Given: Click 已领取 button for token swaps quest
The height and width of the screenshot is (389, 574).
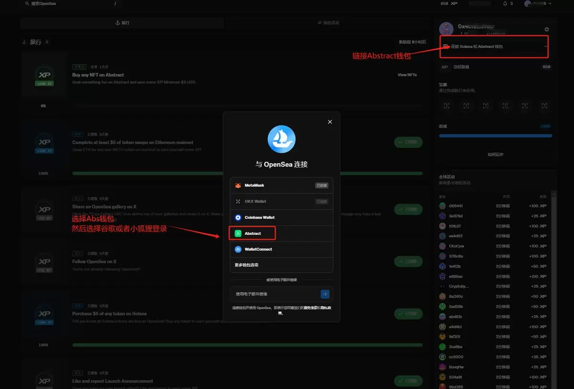Looking at the screenshot, I should pos(408,142).
